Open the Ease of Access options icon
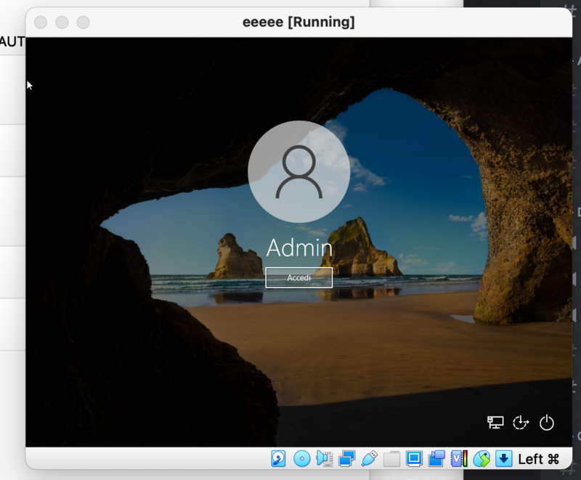 pos(521,423)
